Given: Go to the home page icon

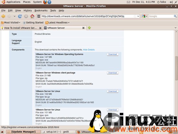Looking at the screenshot, I should click(x=32, y=16).
